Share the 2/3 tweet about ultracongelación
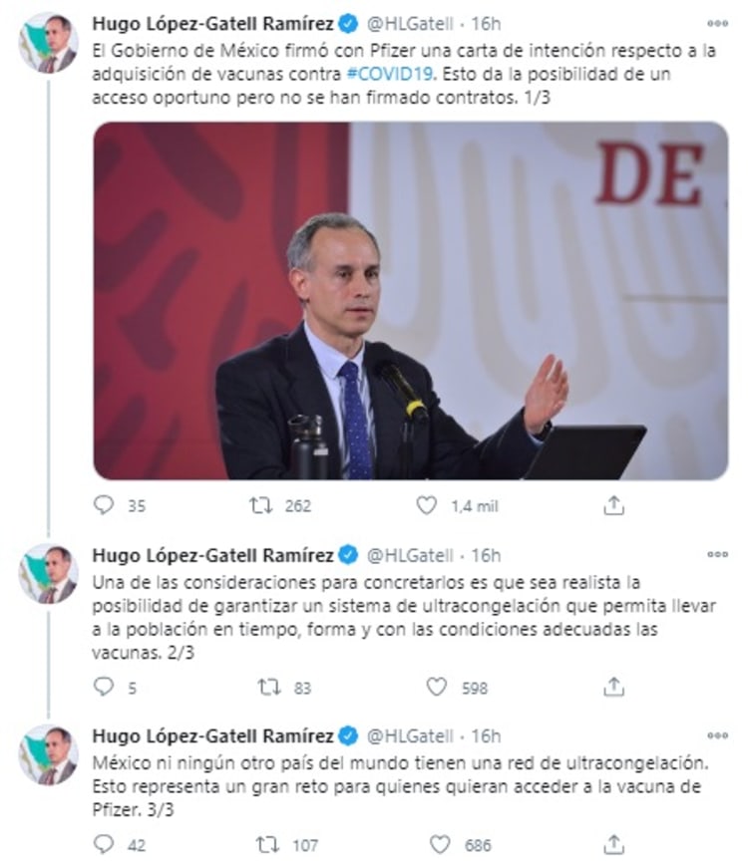748x868 pixels. (x=613, y=687)
